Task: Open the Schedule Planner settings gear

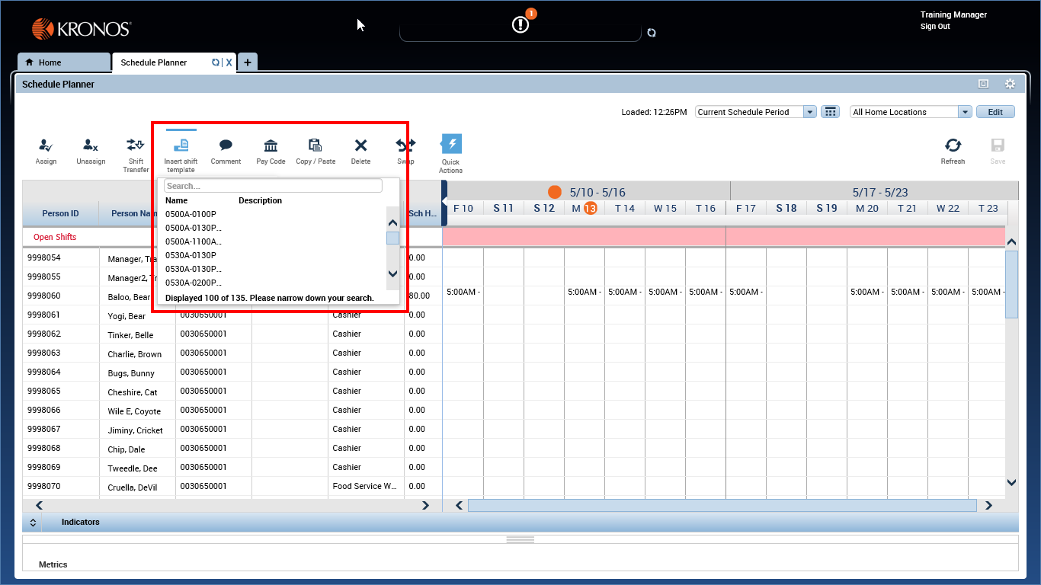Action: point(1010,84)
